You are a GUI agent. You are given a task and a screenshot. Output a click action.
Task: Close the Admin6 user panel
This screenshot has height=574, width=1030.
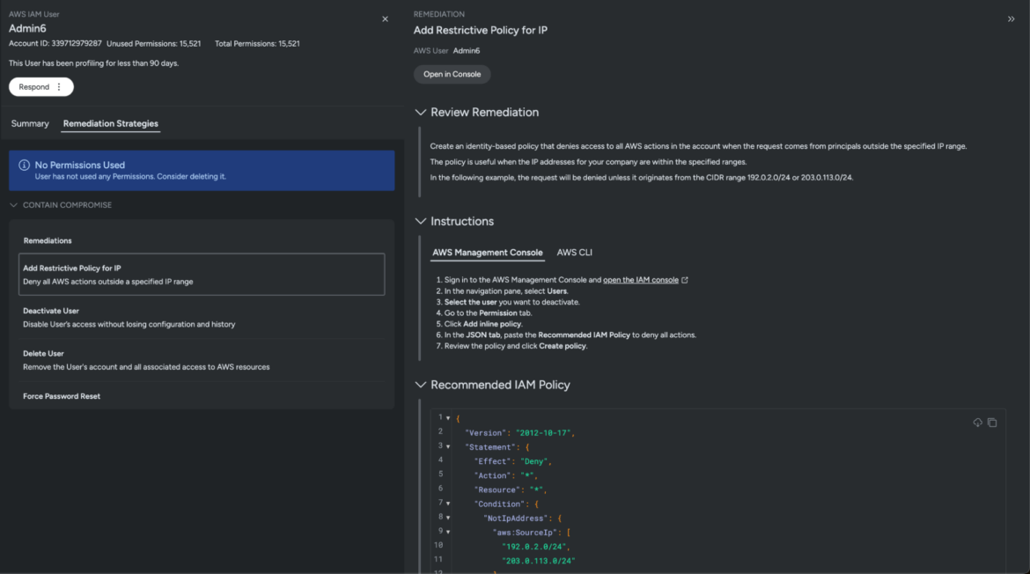coord(385,19)
